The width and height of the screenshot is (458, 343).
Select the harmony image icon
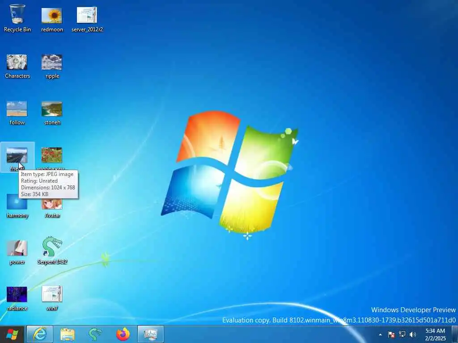tap(17, 206)
